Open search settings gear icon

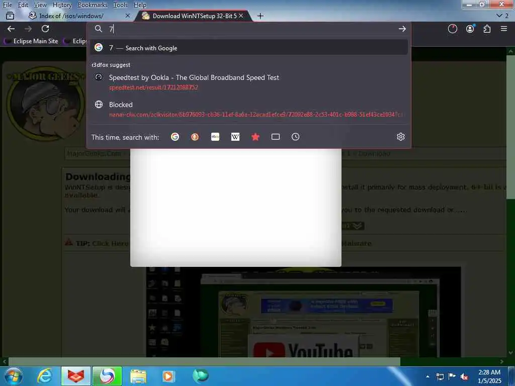tap(401, 137)
